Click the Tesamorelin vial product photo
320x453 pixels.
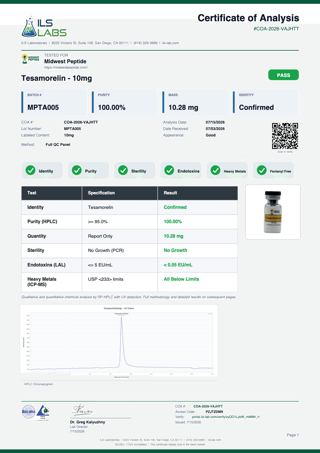273,212
